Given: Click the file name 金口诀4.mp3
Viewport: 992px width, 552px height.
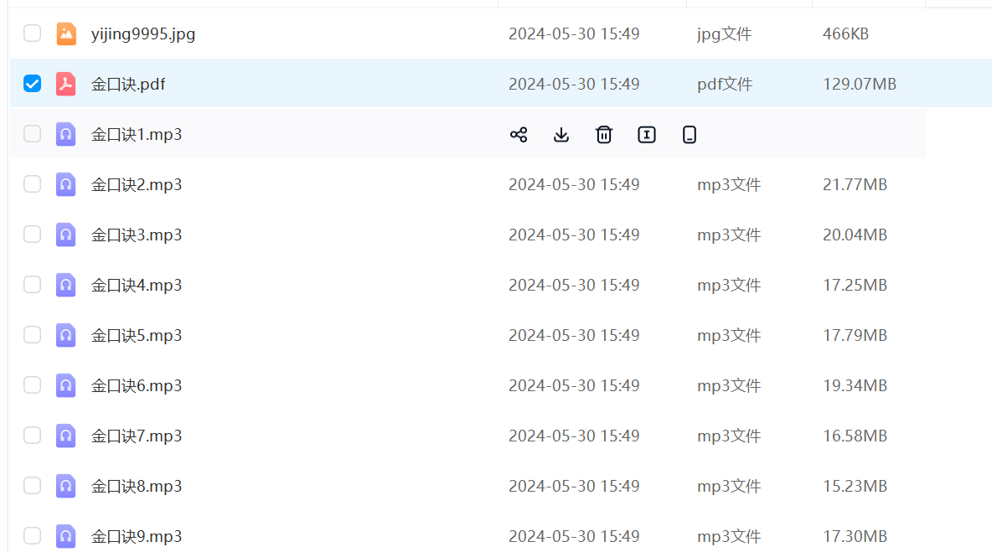Looking at the screenshot, I should point(137,285).
